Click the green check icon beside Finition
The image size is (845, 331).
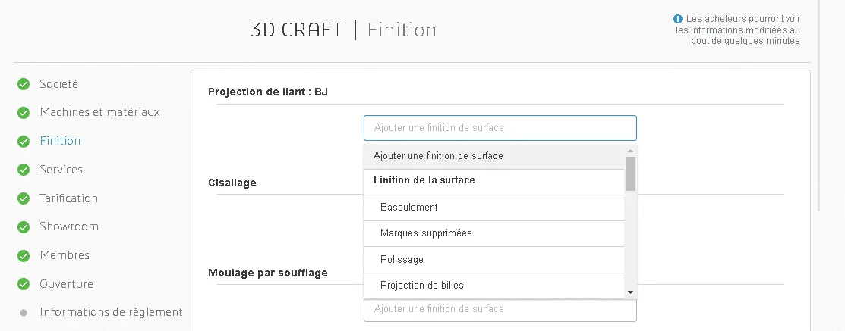point(24,142)
